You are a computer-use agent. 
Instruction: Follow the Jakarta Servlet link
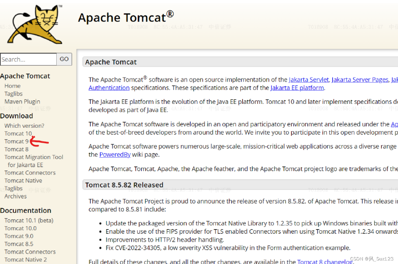[308, 80]
